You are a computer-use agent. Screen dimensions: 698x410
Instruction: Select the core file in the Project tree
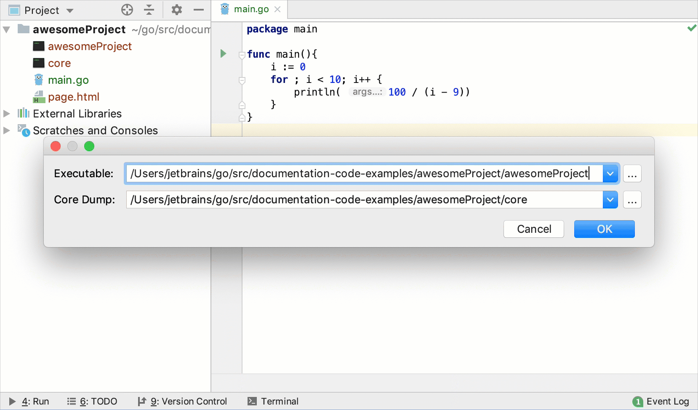click(x=59, y=63)
